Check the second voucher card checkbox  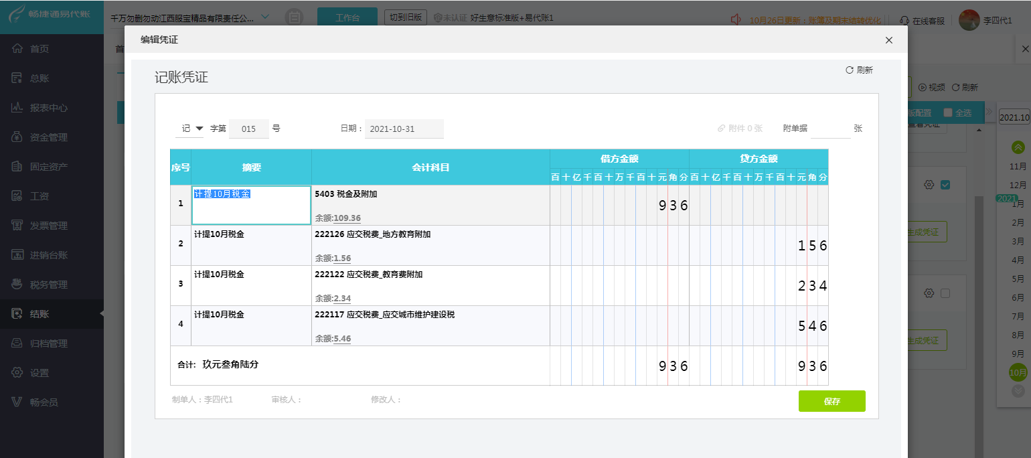pos(945,293)
